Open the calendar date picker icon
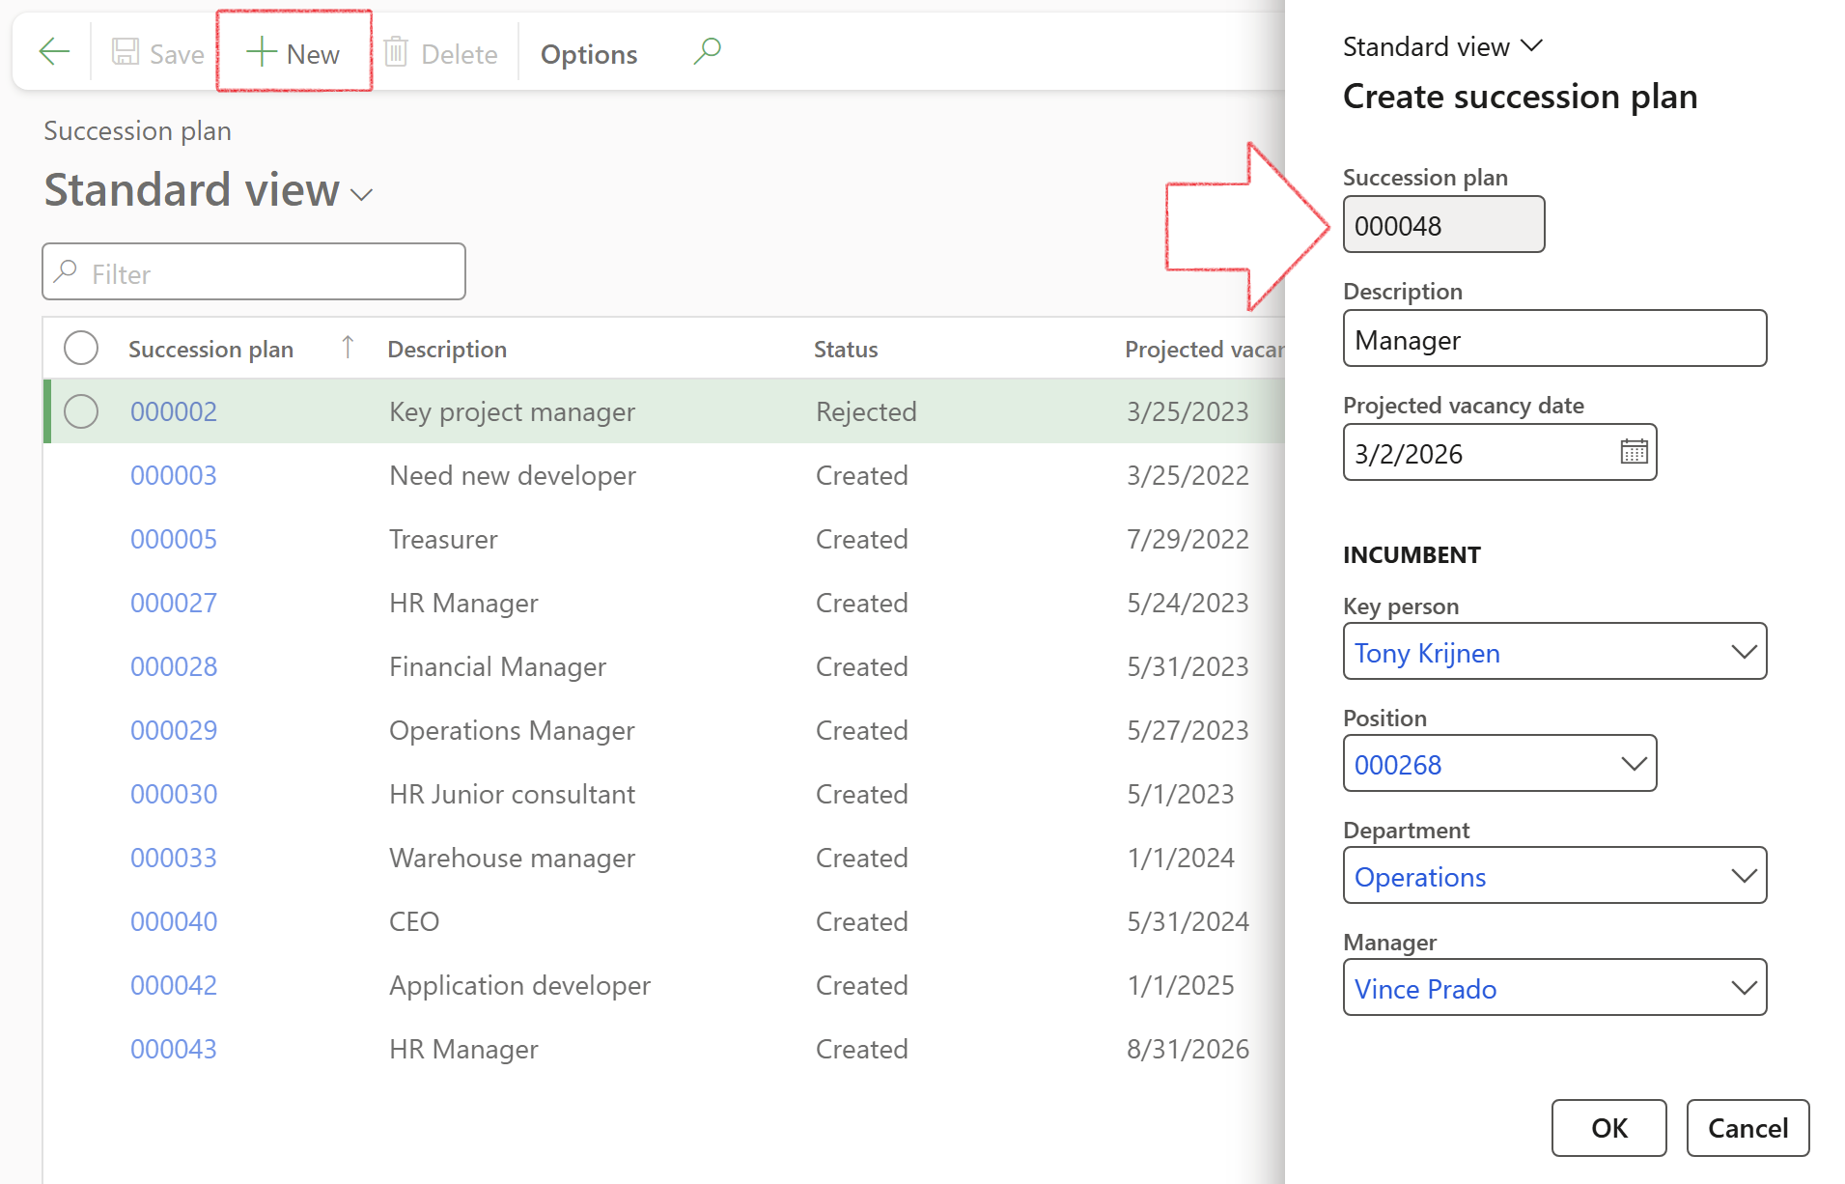 click(x=1634, y=452)
